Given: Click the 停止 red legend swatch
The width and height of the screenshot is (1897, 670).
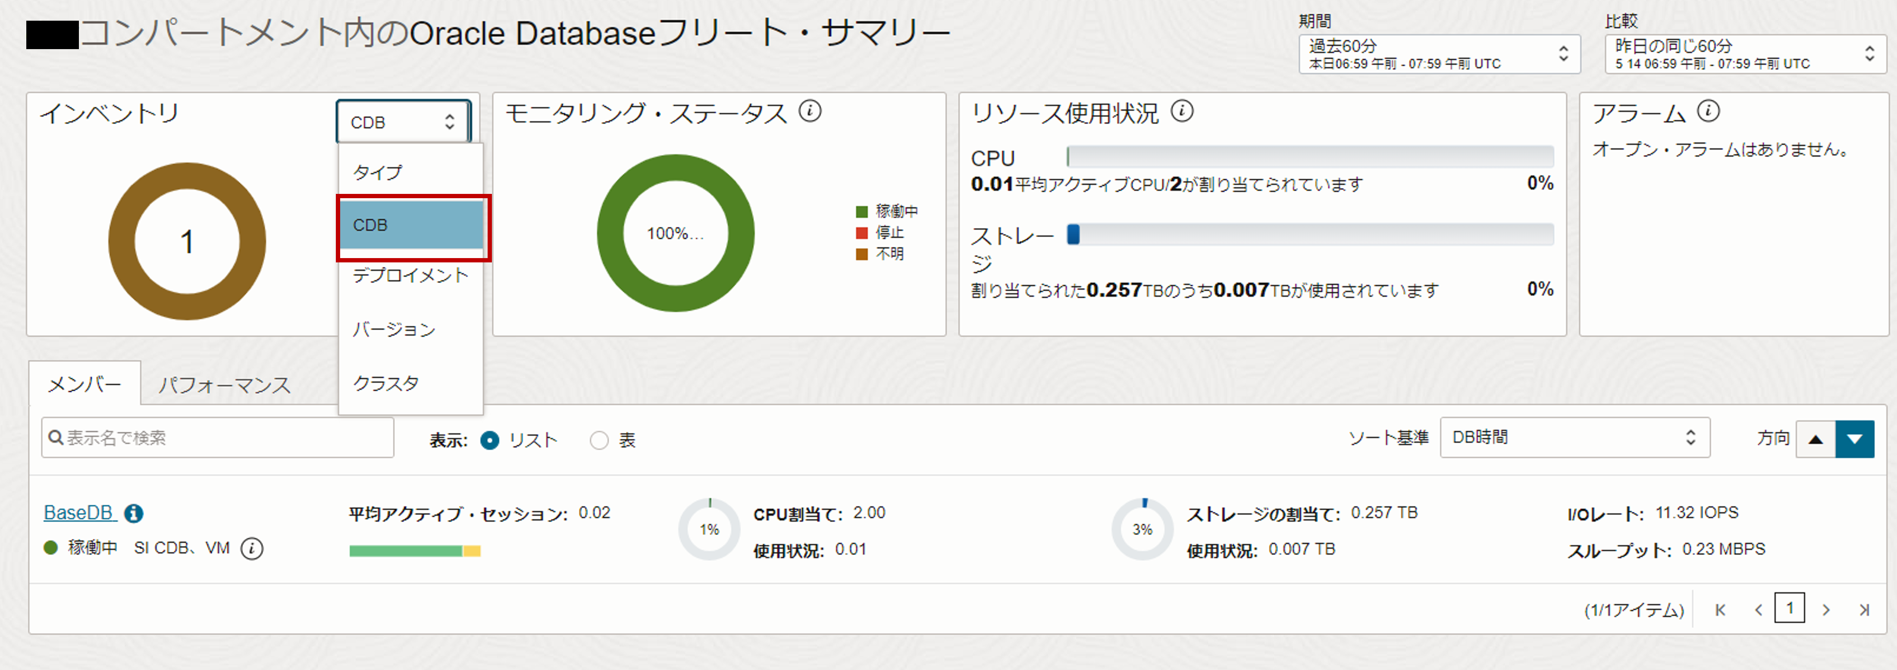Looking at the screenshot, I should pyautogui.click(x=861, y=233).
